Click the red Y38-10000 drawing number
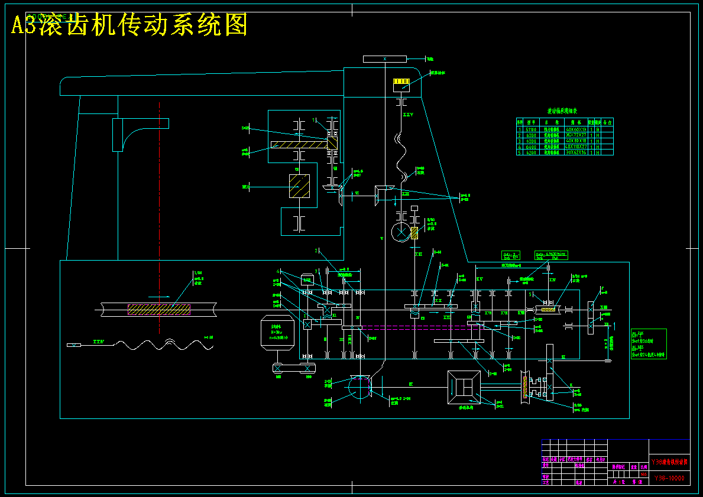This screenshot has height=497, width=703. pos(669,478)
